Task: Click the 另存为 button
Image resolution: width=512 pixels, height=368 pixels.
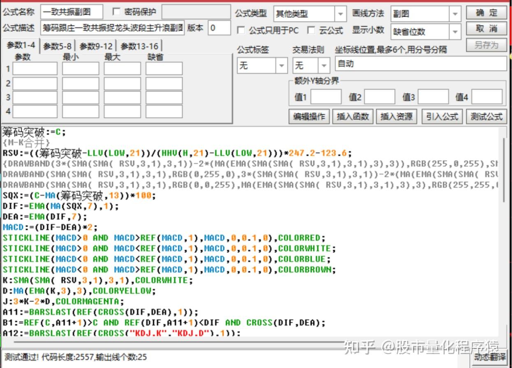Action: (487, 45)
